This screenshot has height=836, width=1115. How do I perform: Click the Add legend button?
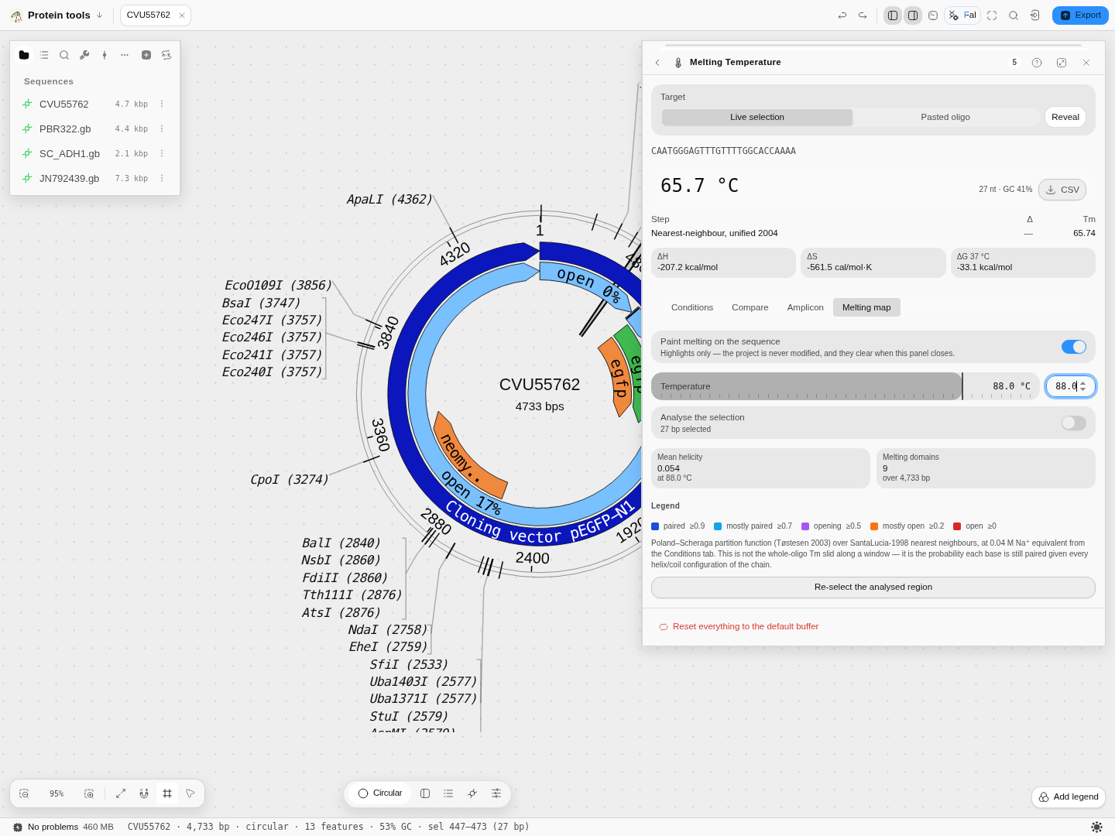coord(1069,797)
